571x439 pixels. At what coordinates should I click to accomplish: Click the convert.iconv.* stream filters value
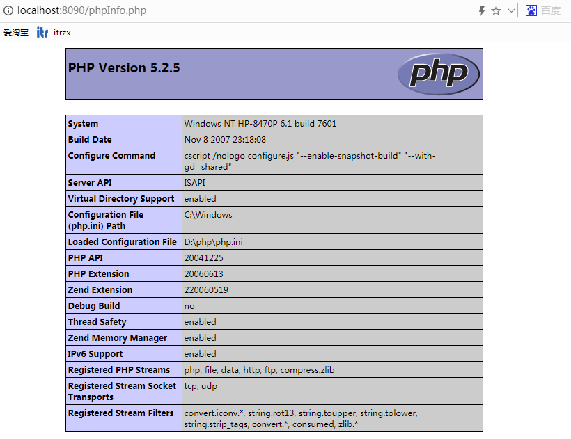(301, 419)
